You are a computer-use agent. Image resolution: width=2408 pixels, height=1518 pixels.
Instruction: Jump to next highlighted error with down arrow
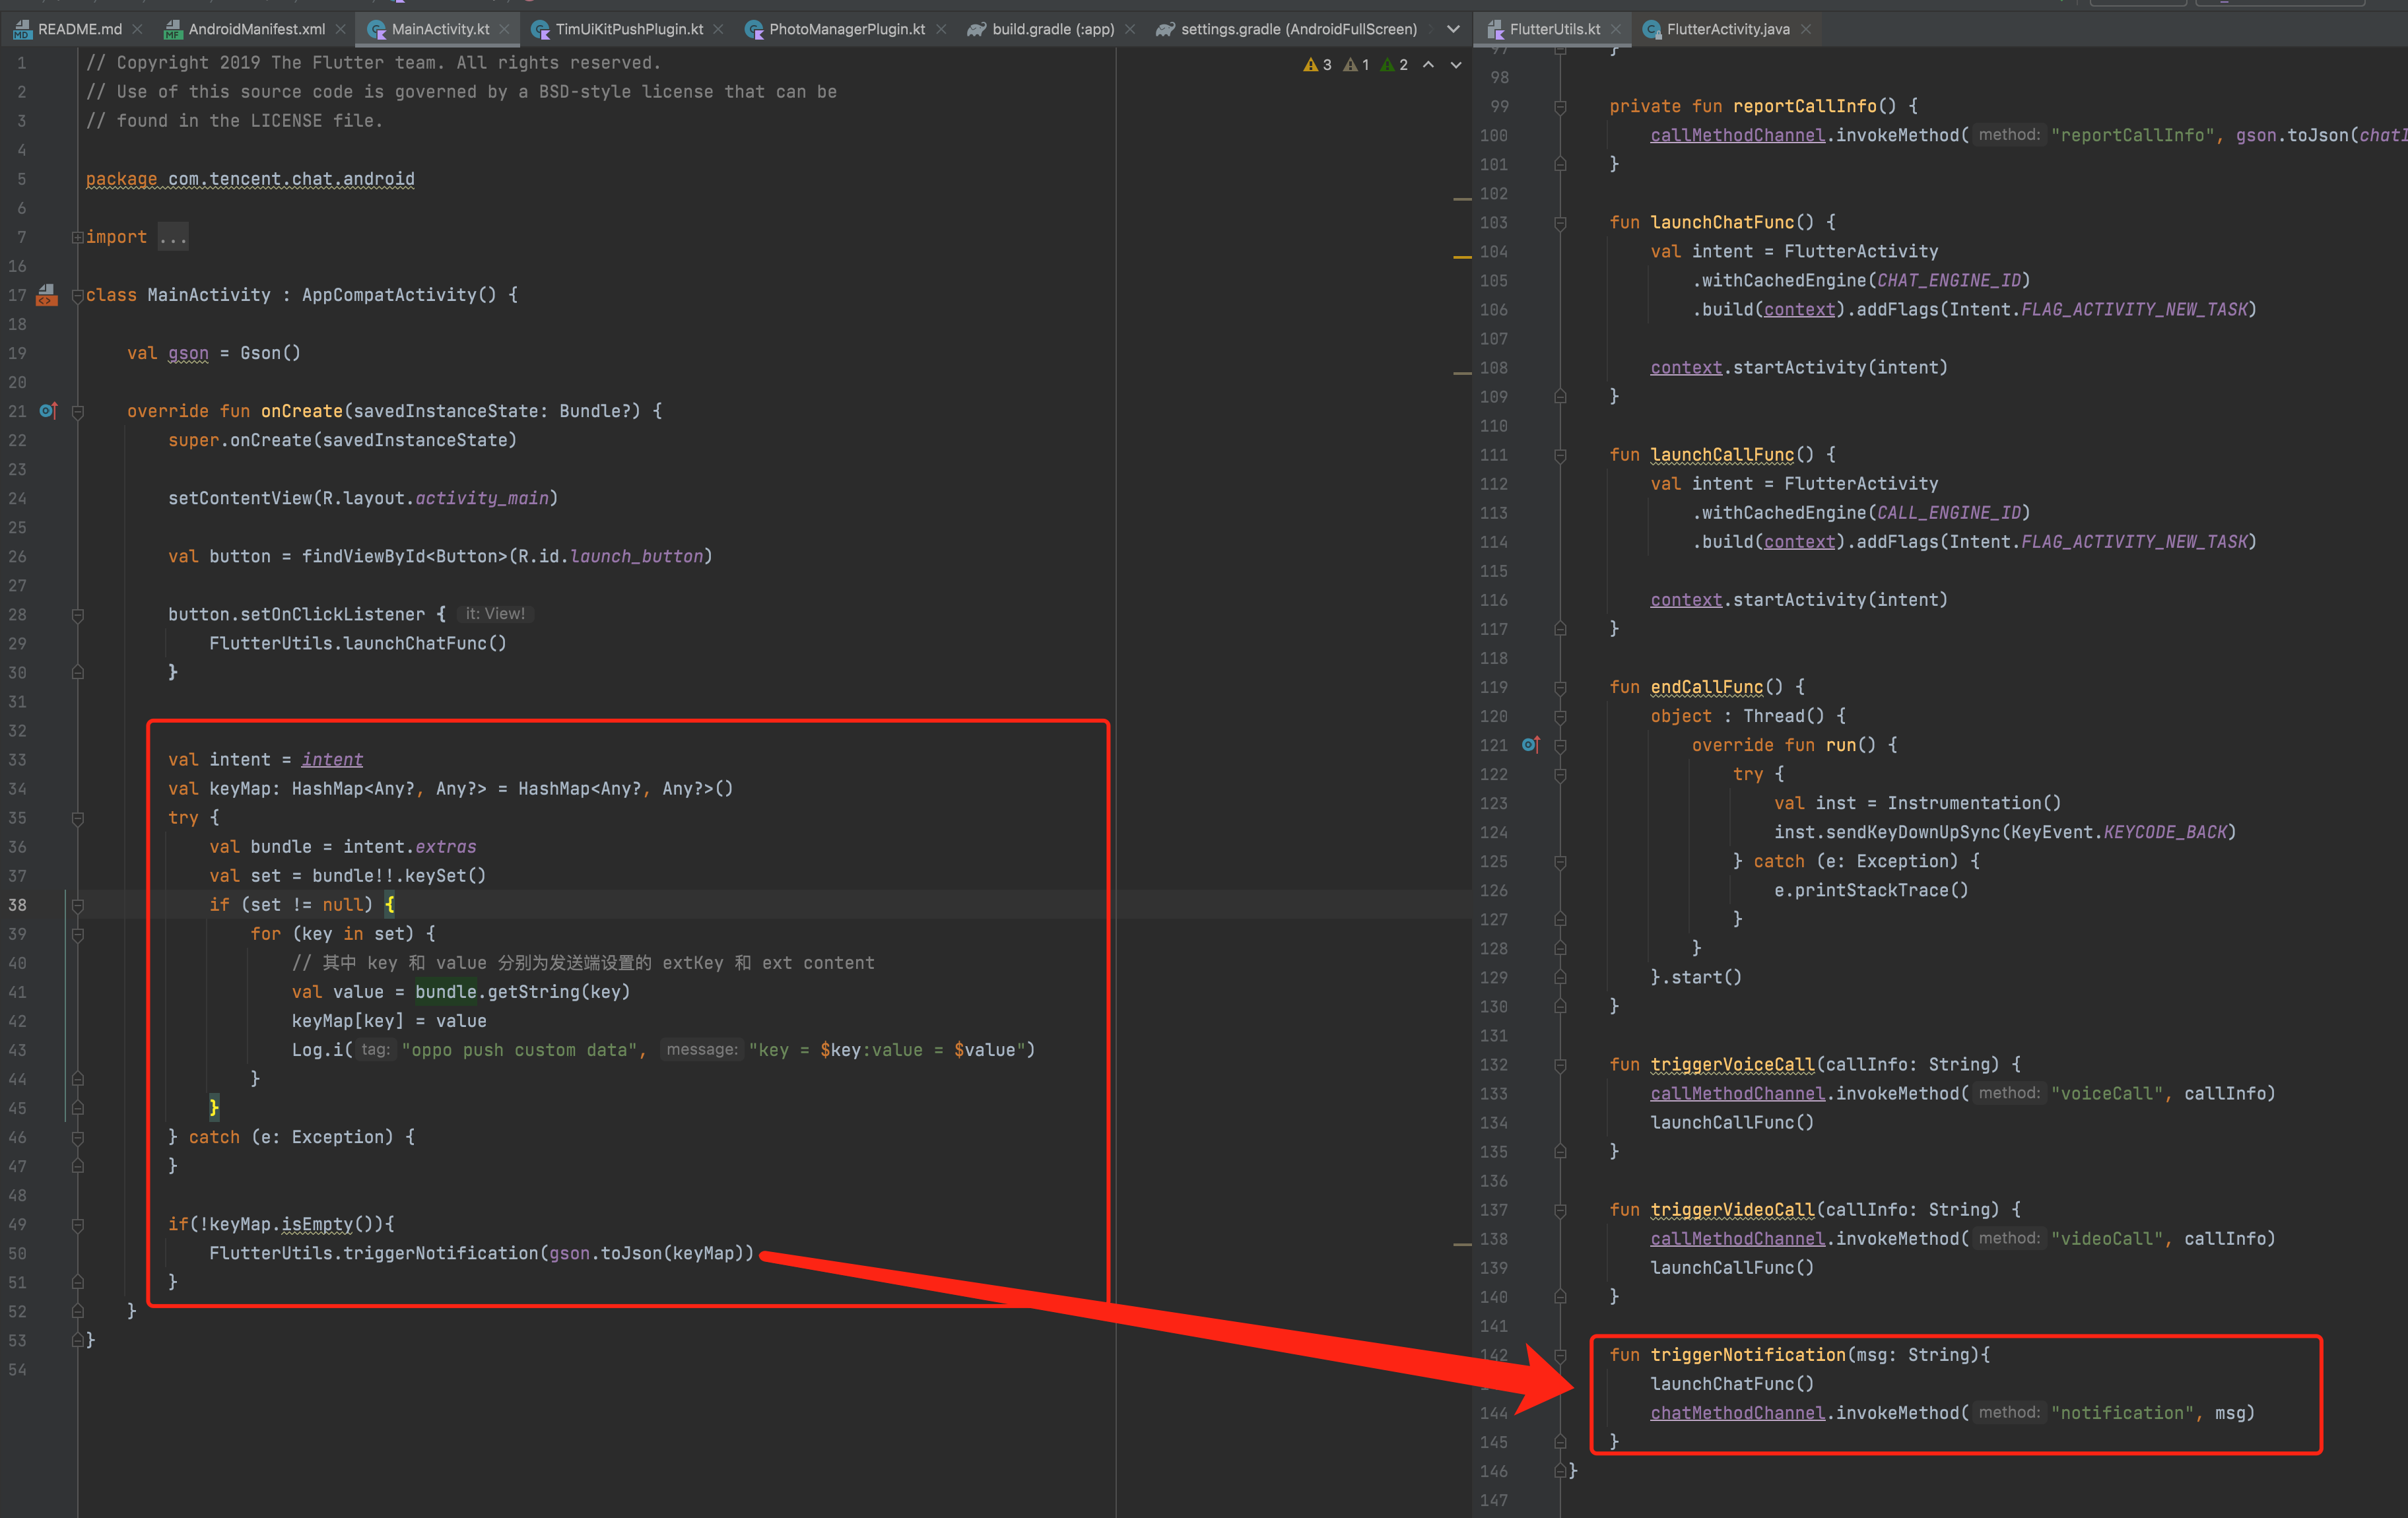1456,65
